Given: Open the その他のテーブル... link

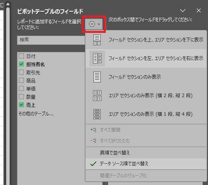Looking at the screenshot, I should [36, 114].
